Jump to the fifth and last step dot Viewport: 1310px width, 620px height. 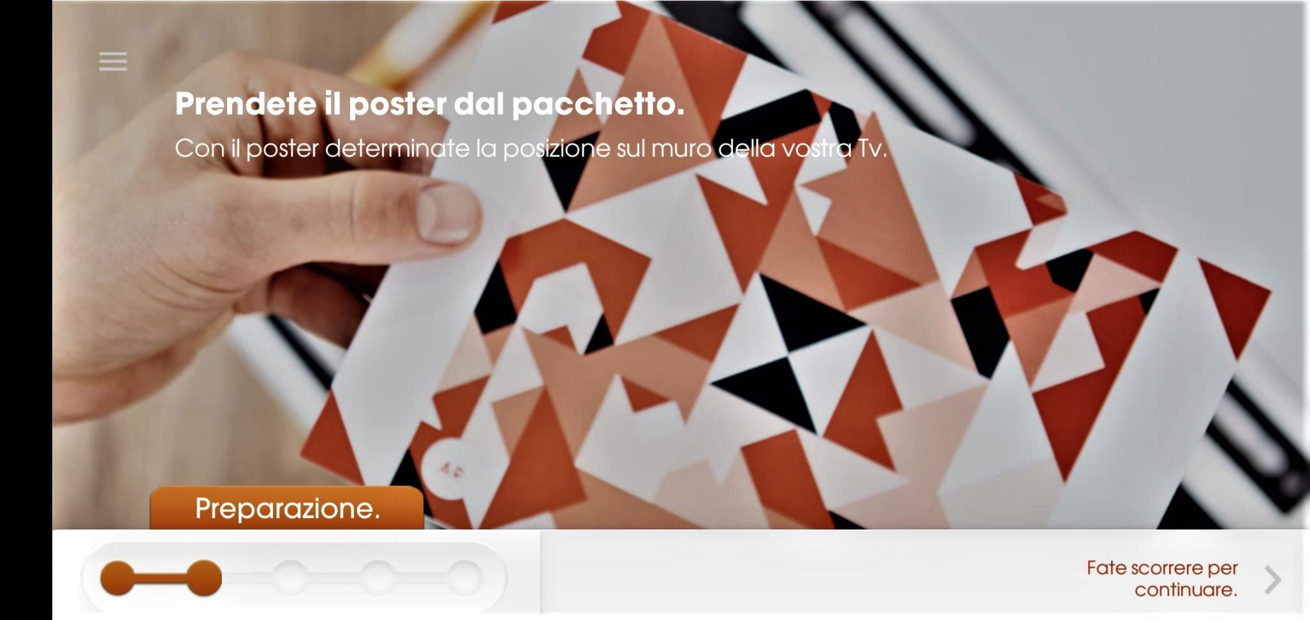[464, 578]
